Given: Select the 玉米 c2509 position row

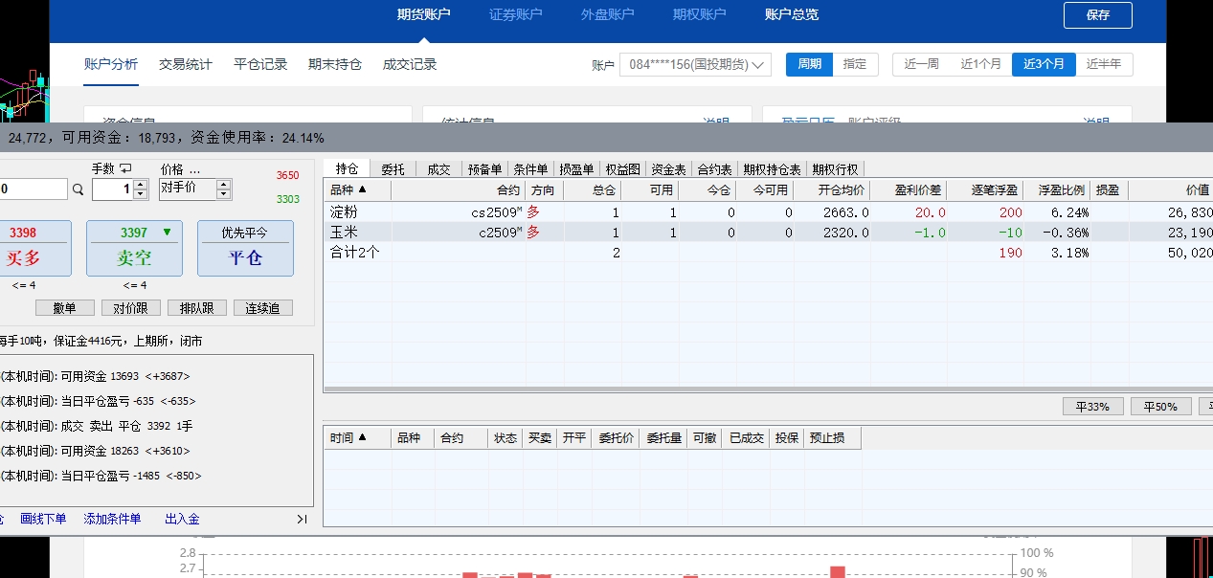Looking at the screenshot, I should click(768, 233).
